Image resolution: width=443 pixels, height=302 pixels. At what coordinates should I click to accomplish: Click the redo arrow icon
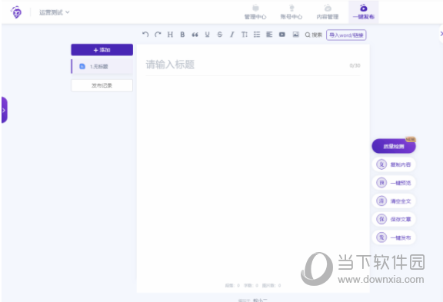click(158, 35)
